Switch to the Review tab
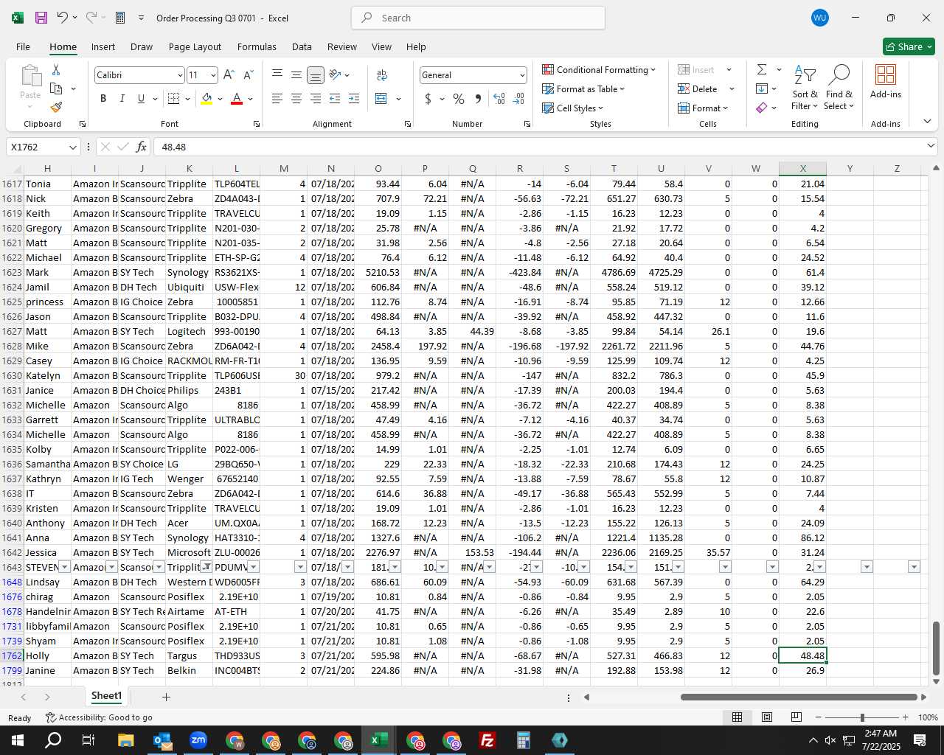 pyautogui.click(x=342, y=46)
